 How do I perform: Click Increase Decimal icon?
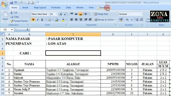pos(137,20)
